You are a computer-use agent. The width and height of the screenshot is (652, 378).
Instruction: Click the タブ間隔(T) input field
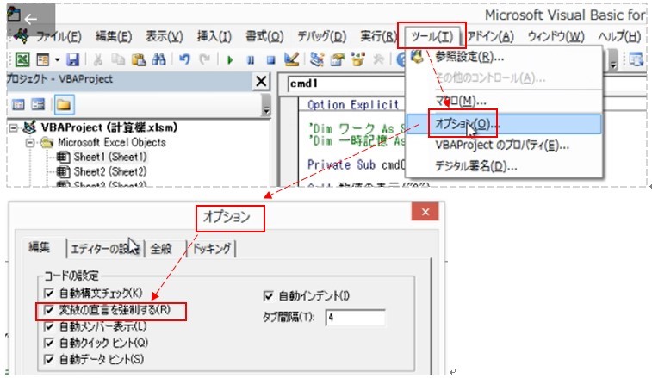(x=353, y=317)
